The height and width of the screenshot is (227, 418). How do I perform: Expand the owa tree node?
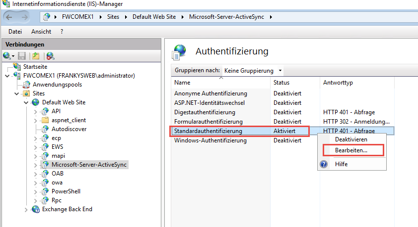pos(35,182)
